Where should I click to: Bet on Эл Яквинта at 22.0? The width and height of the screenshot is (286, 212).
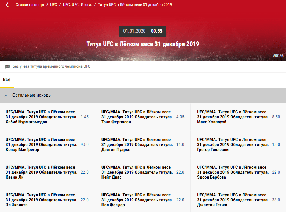85,200
